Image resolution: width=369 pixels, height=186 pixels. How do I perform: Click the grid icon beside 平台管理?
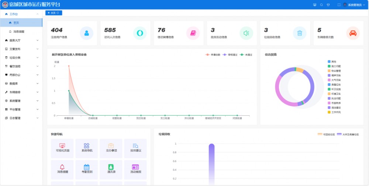point(6,109)
